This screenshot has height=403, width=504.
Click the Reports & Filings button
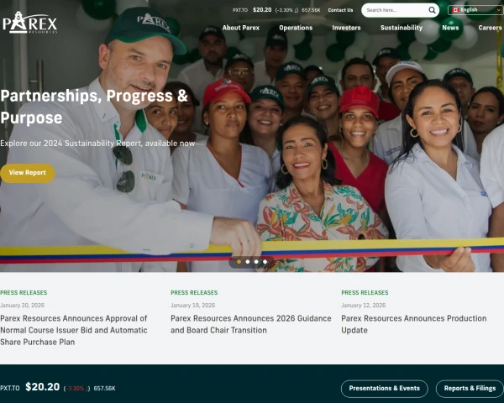(470, 388)
